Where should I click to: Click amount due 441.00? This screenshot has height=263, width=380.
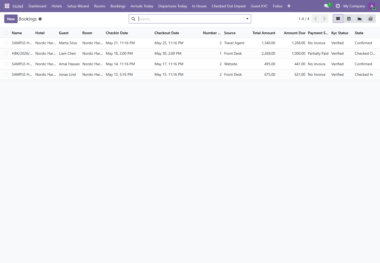pos(300,64)
